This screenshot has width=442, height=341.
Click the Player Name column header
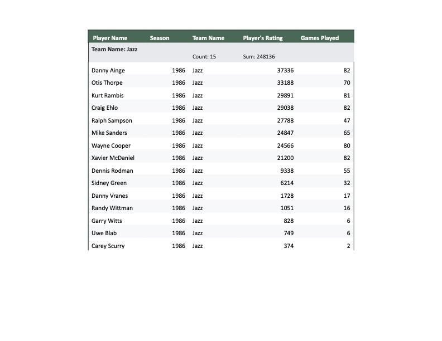[110, 38]
